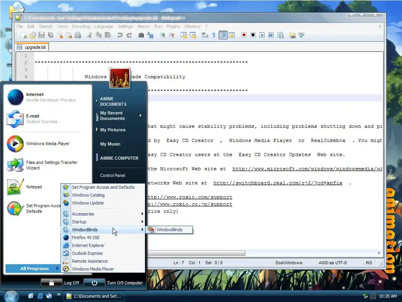
Task: Run macro multiple times icon
Action: click(271, 35)
